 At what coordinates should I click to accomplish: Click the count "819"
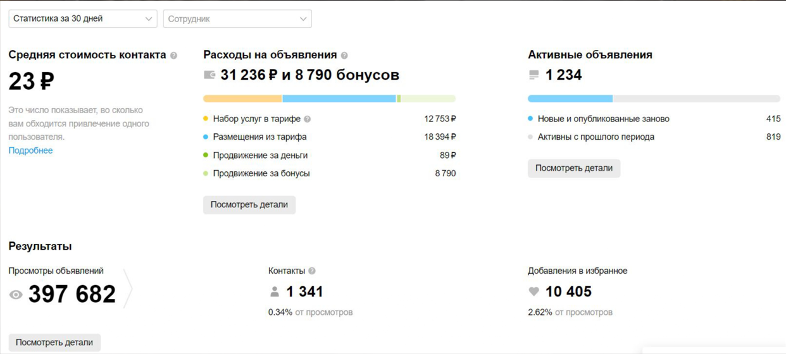click(x=773, y=137)
